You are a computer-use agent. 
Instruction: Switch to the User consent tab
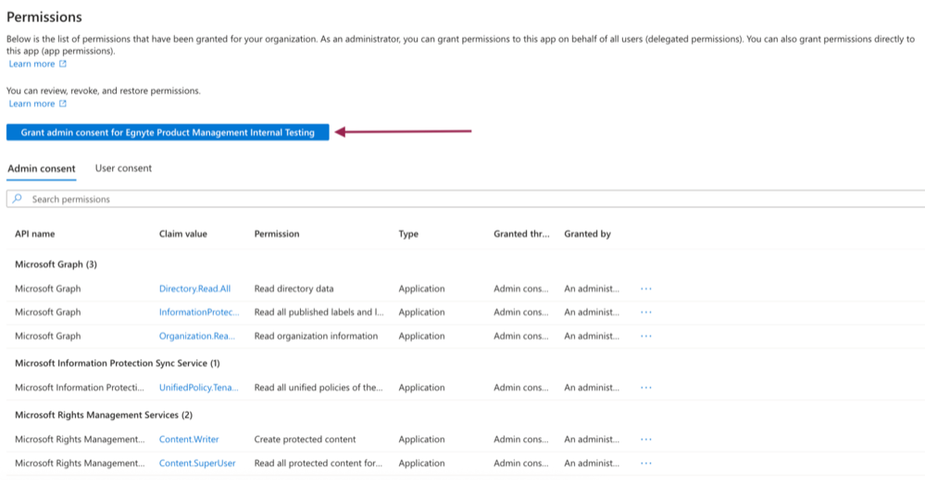[123, 168]
